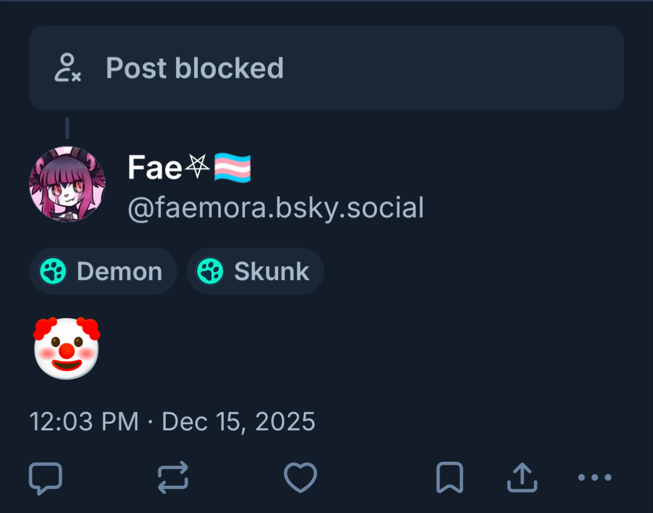Click the blocked user icon in the banner
Image resolution: width=653 pixels, height=513 pixels.
tap(67, 68)
